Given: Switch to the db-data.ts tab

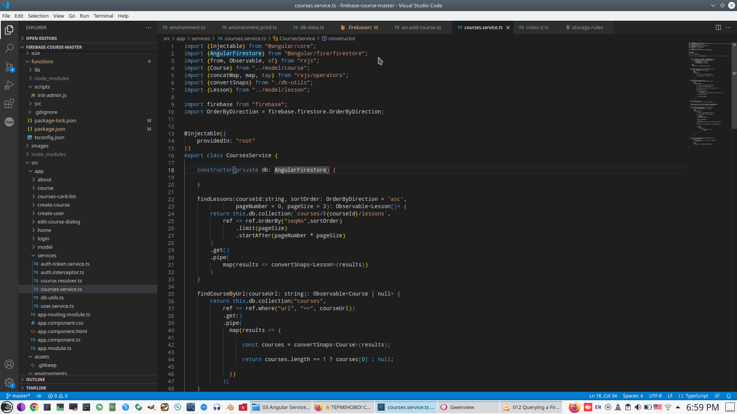Looking at the screenshot, I should coord(312,27).
